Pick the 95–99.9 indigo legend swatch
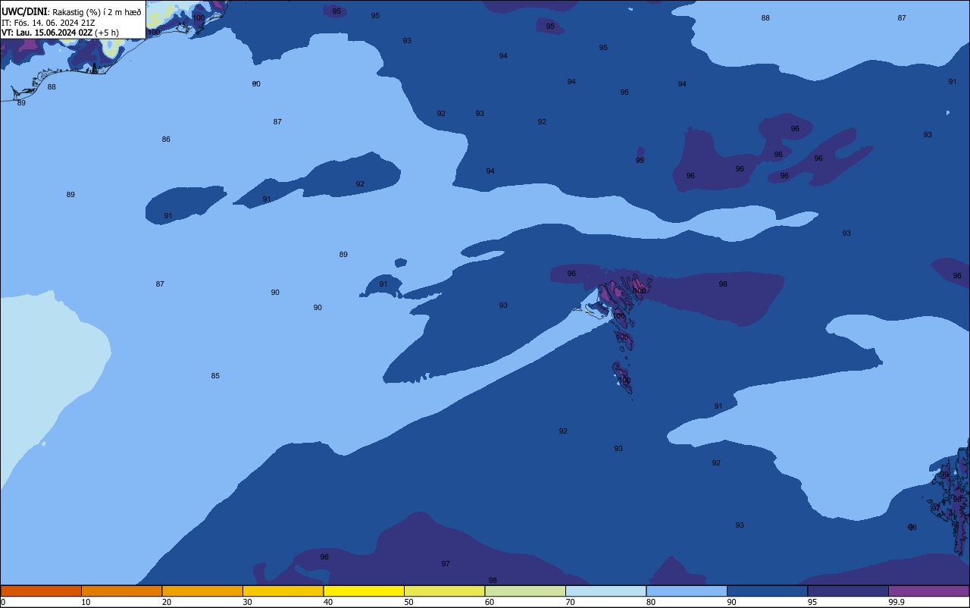 pyautogui.click(x=848, y=591)
